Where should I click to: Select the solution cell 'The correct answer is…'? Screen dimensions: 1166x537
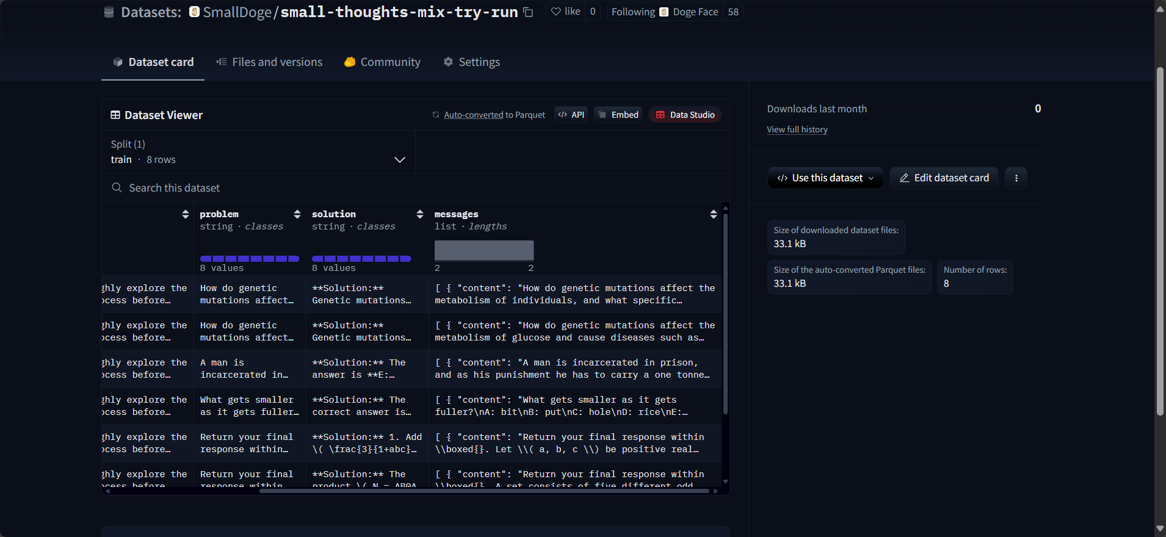pyautogui.click(x=368, y=406)
